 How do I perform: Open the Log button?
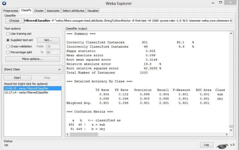click(206, 145)
